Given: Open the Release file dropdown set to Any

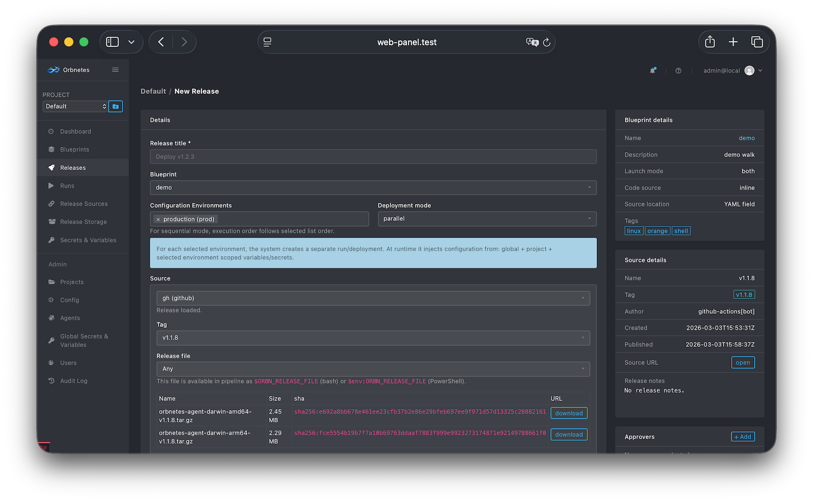Looking at the screenshot, I should tap(373, 369).
